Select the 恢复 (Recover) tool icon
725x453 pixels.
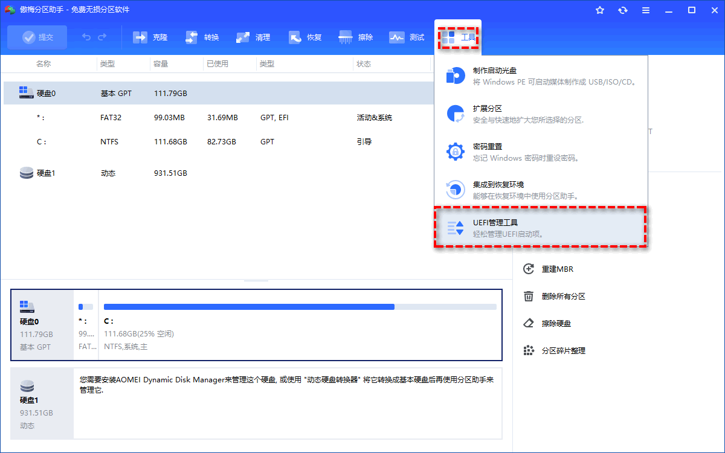304,37
